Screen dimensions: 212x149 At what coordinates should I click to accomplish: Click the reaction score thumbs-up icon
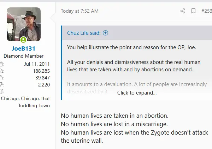(1, 78)
